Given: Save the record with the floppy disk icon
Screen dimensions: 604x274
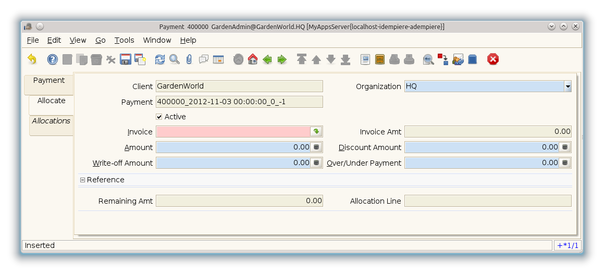Looking at the screenshot, I should (x=126, y=59).
